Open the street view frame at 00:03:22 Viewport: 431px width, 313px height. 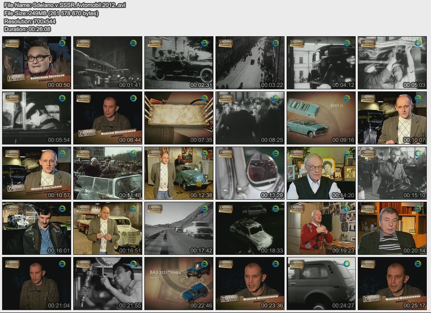point(250,63)
